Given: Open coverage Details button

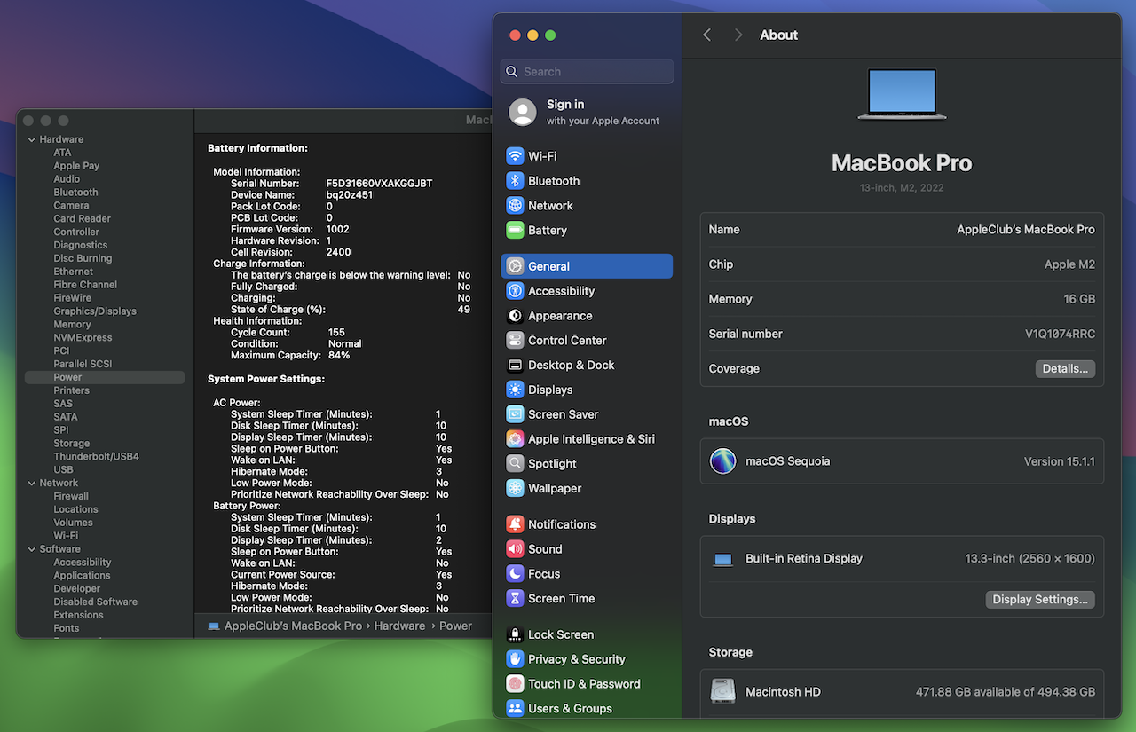Looking at the screenshot, I should click(x=1065, y=369).
